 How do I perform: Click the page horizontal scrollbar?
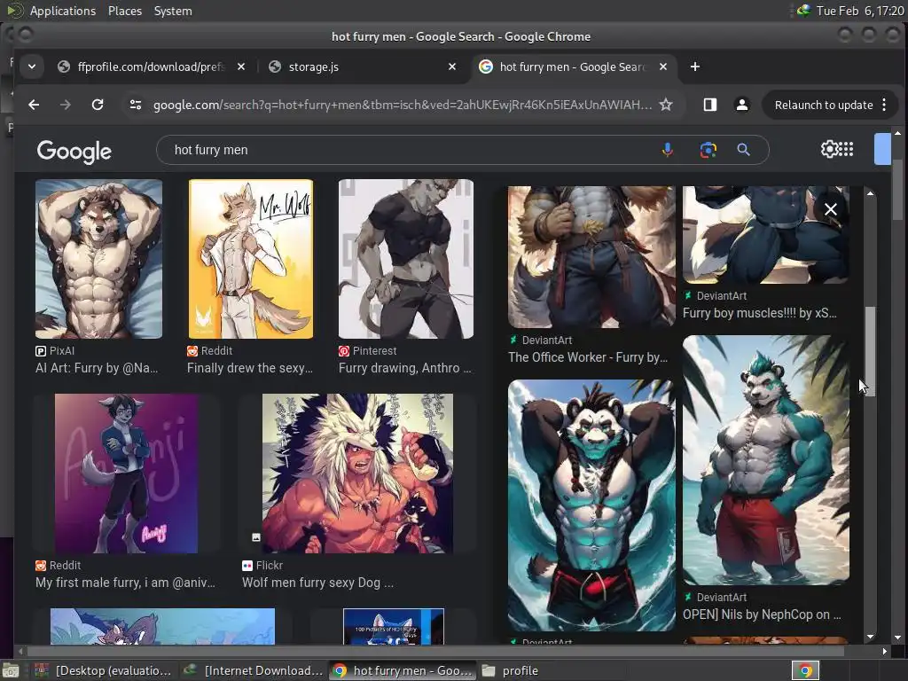434,652
